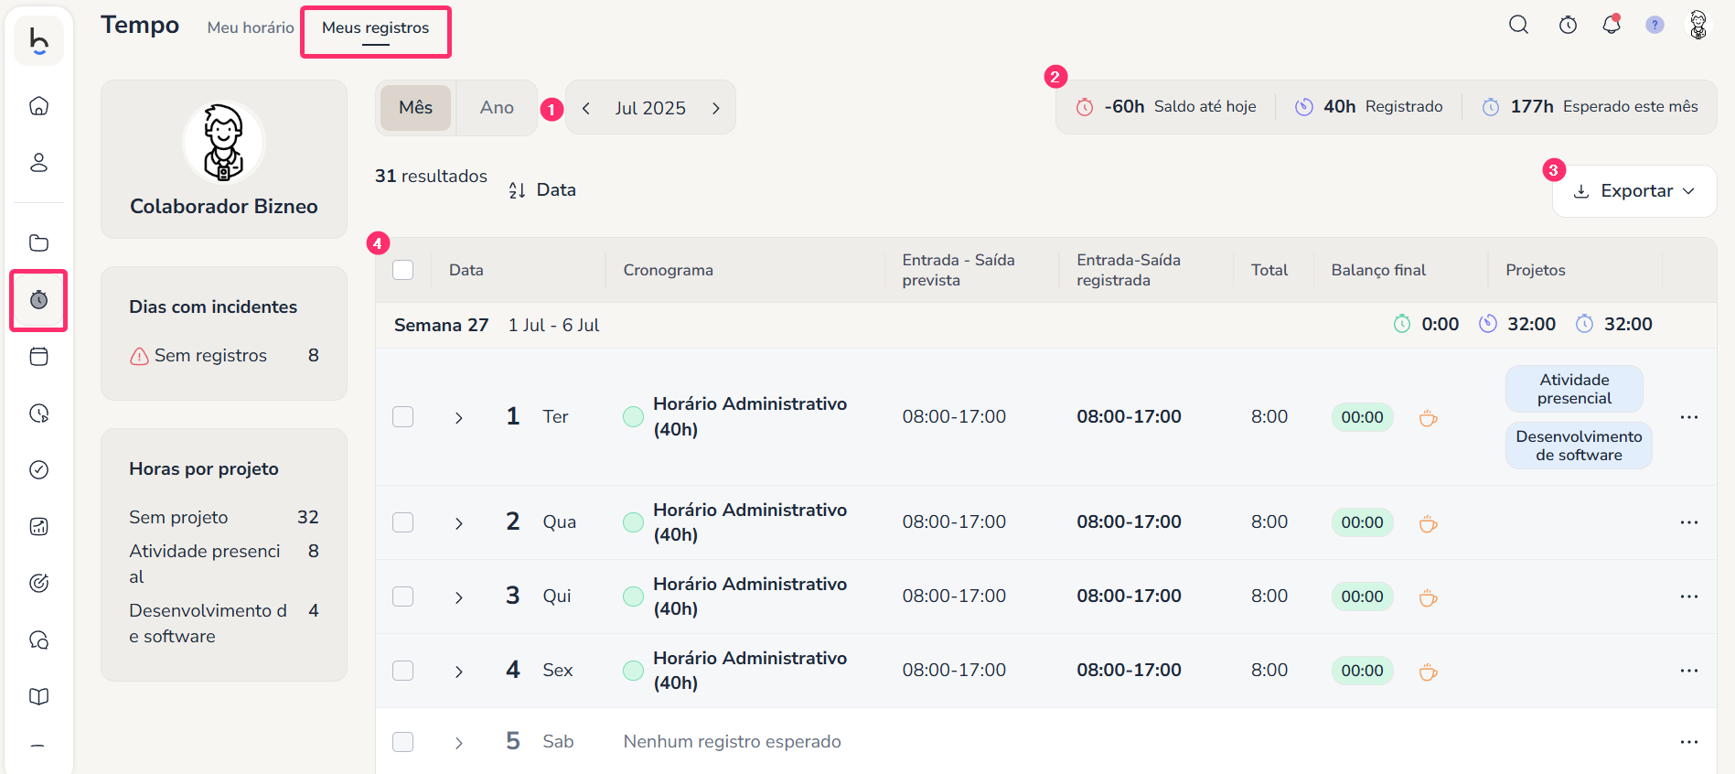The image size is (1735, 774).
Task: Click the notifications bell icon
Action: tap(1612, 25)
